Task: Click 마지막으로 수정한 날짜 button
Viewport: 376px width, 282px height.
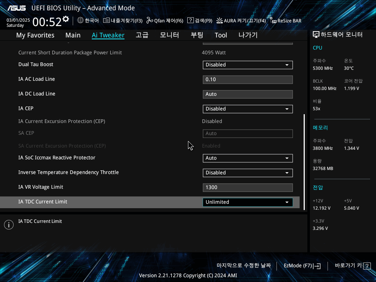Action: pyautogui.click(x=244, y=265)
